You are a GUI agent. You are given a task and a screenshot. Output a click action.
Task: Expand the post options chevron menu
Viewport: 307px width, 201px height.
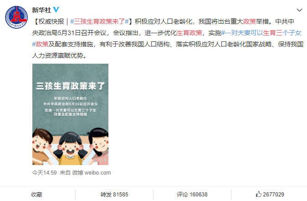click(299, 10)
